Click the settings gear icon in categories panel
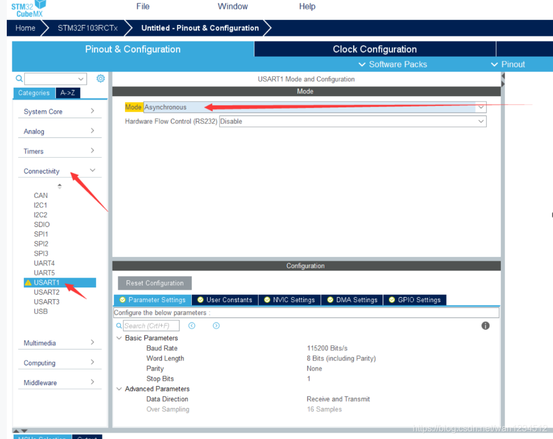The width and height of the screenshot is (553, 439). coord(101,79)
